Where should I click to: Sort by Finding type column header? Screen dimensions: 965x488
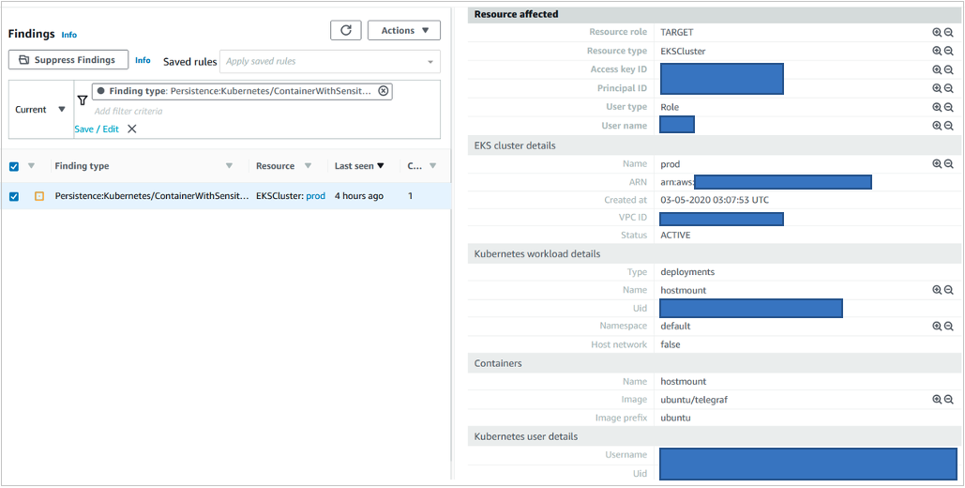[83, 166]
